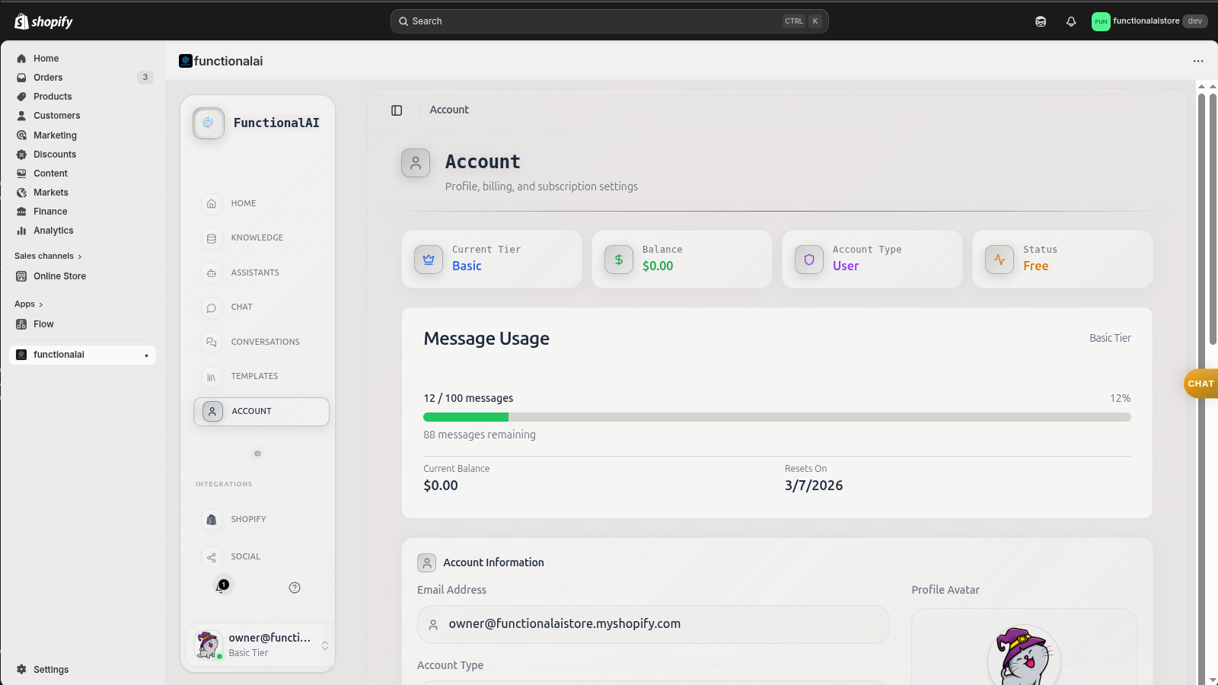Open the overflow menu next to functionalai header
The image size is (1218, 685).
(1197, 61)
